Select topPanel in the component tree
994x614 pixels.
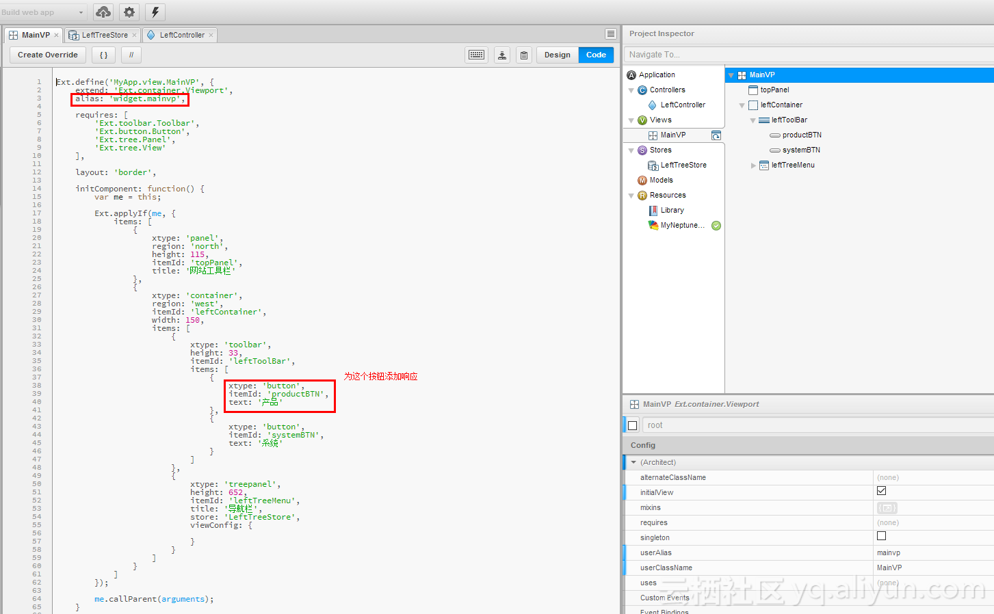[774, 90]
